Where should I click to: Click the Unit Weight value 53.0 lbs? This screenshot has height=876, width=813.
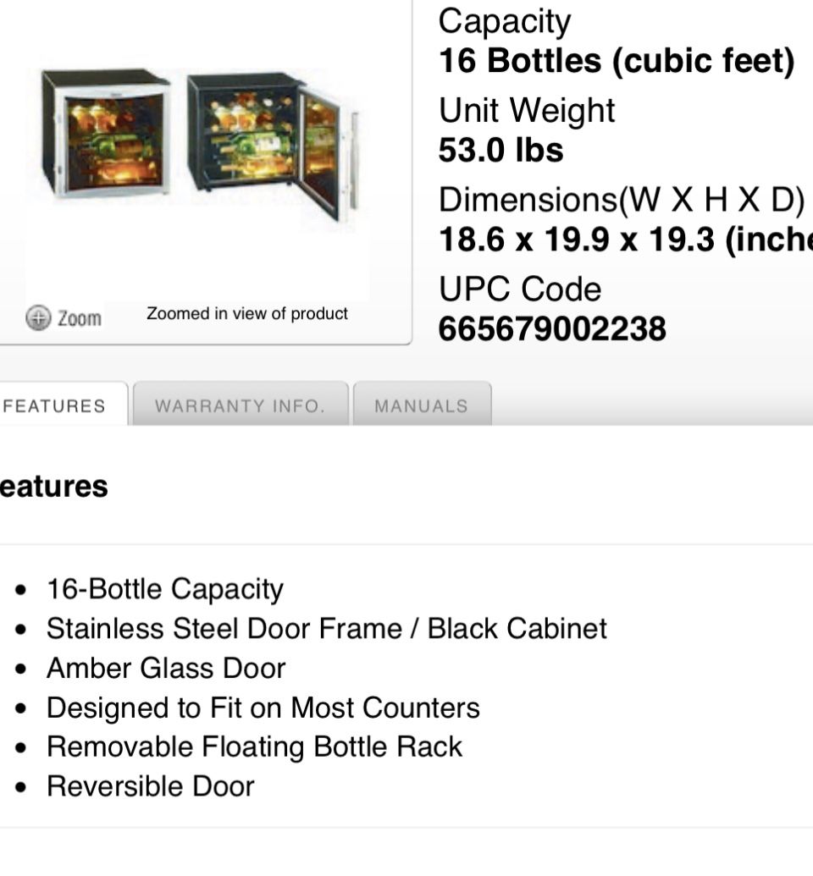(500, 151)
